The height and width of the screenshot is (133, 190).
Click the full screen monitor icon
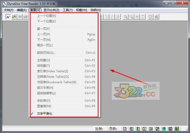click(150, 17)
